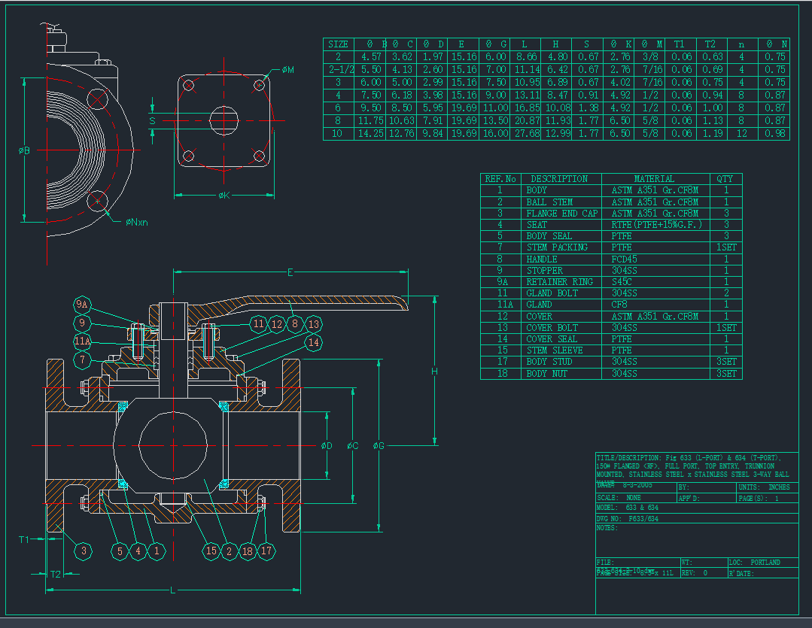Click the øB dimension label
The height and width of the screenshot is (628, 812).
pos(24,150)
